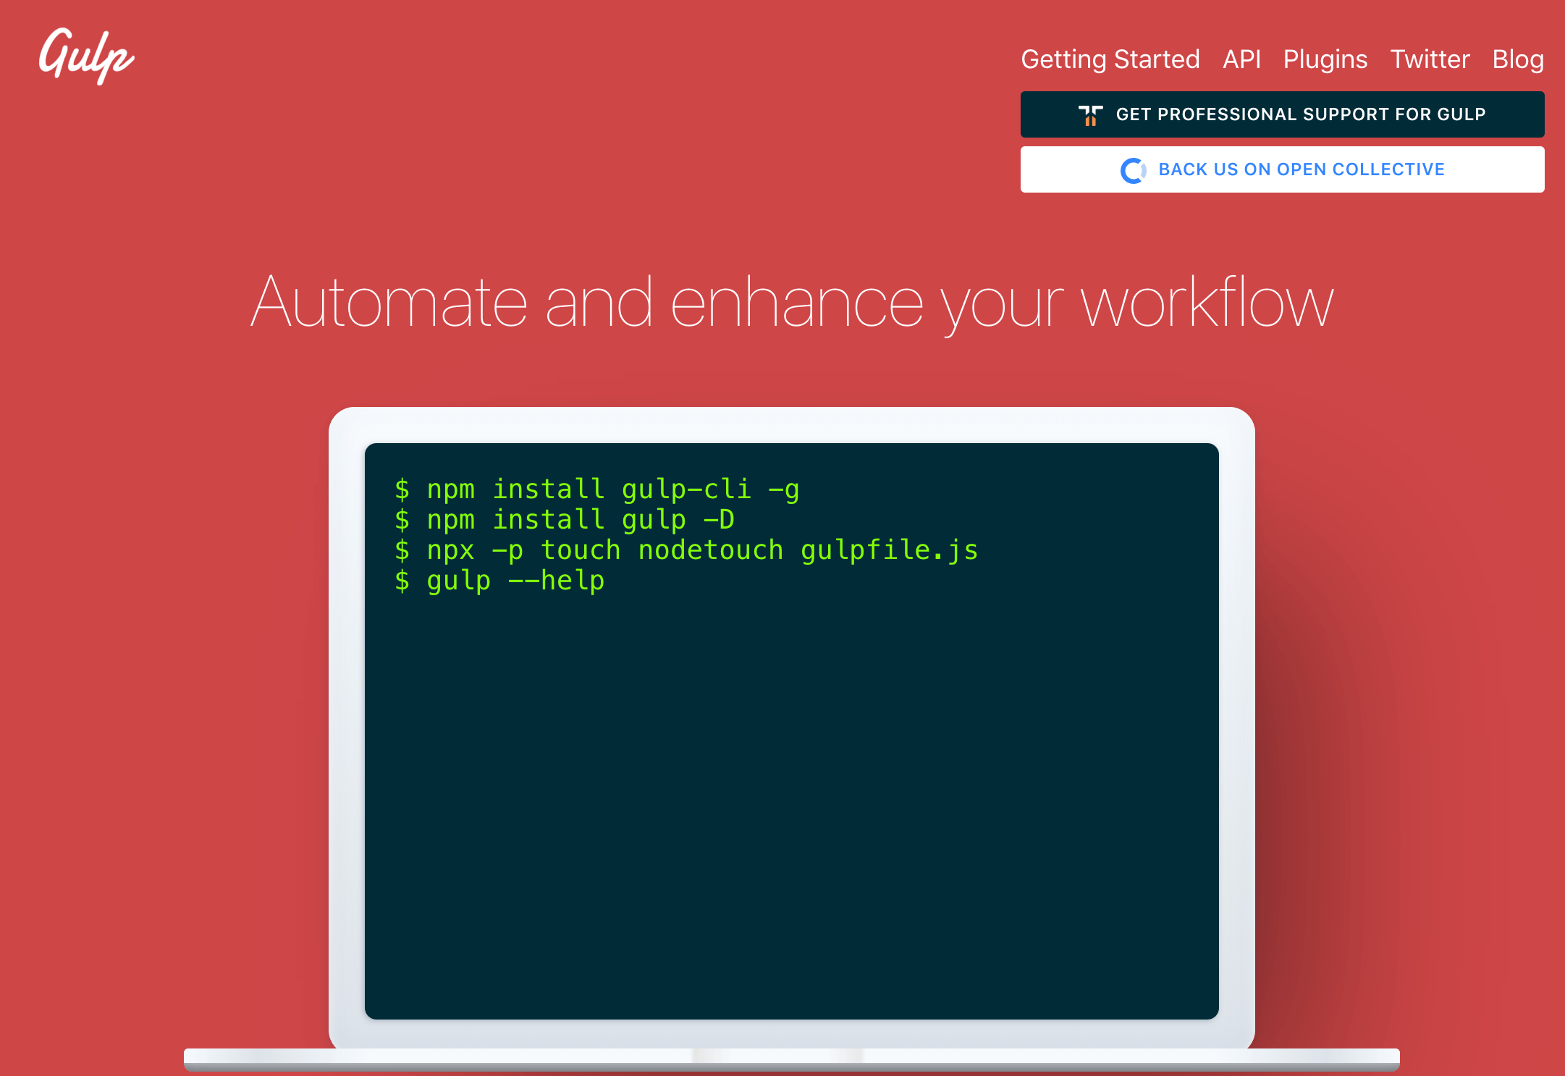Image resolution: width=1565 pixels, height=1076 pixels.
Task: Click the Tidelift icon on support button
Action: tap(1090, 114)
